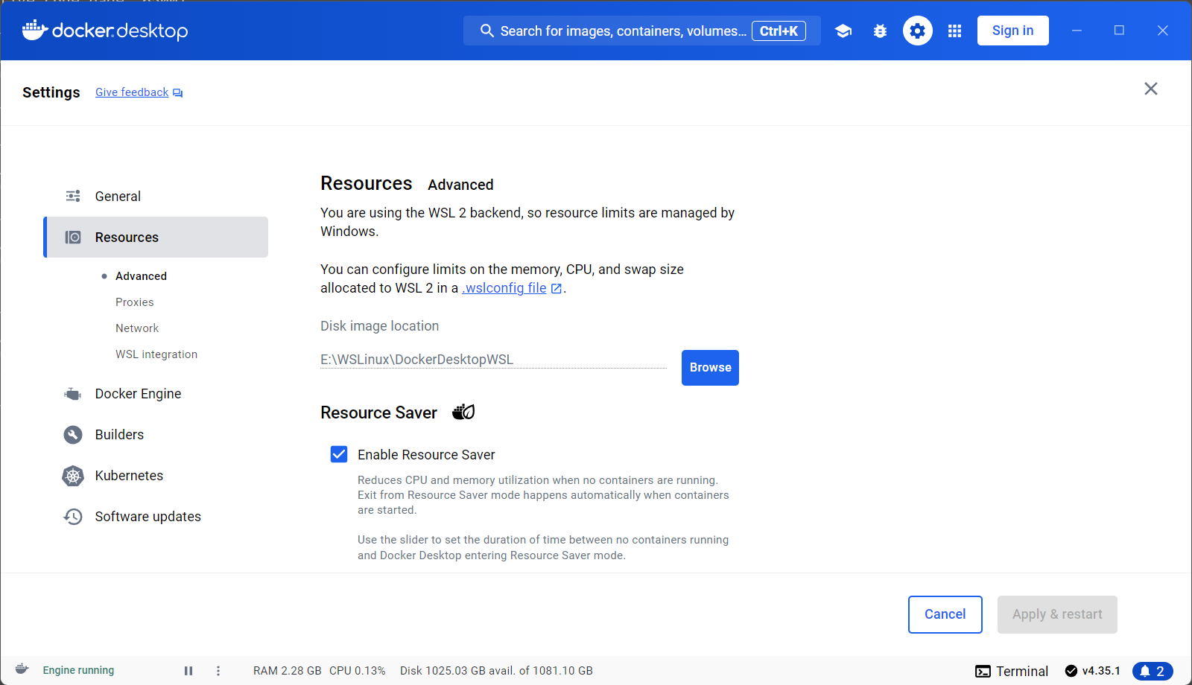Open the Troubleshoot bug icon
Image resolution: width=1192 pixels, height=685 pixels.
[881, 31]
